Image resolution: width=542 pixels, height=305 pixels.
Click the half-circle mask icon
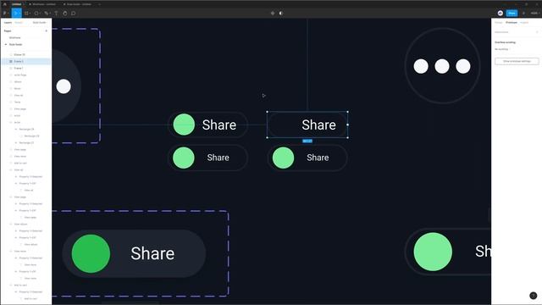pyautogui.click(x=281, y=14)
